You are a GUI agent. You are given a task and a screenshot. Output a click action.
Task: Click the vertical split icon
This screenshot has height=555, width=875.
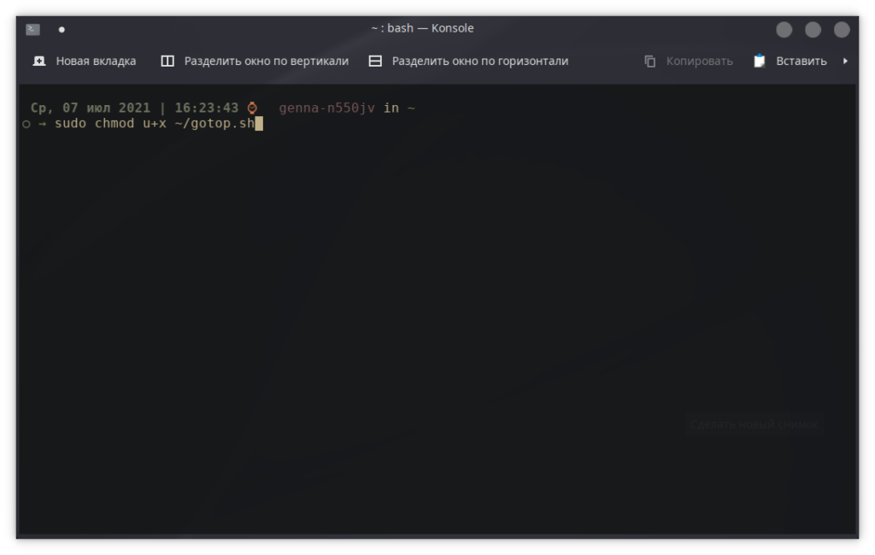click(x=167, y=61)
